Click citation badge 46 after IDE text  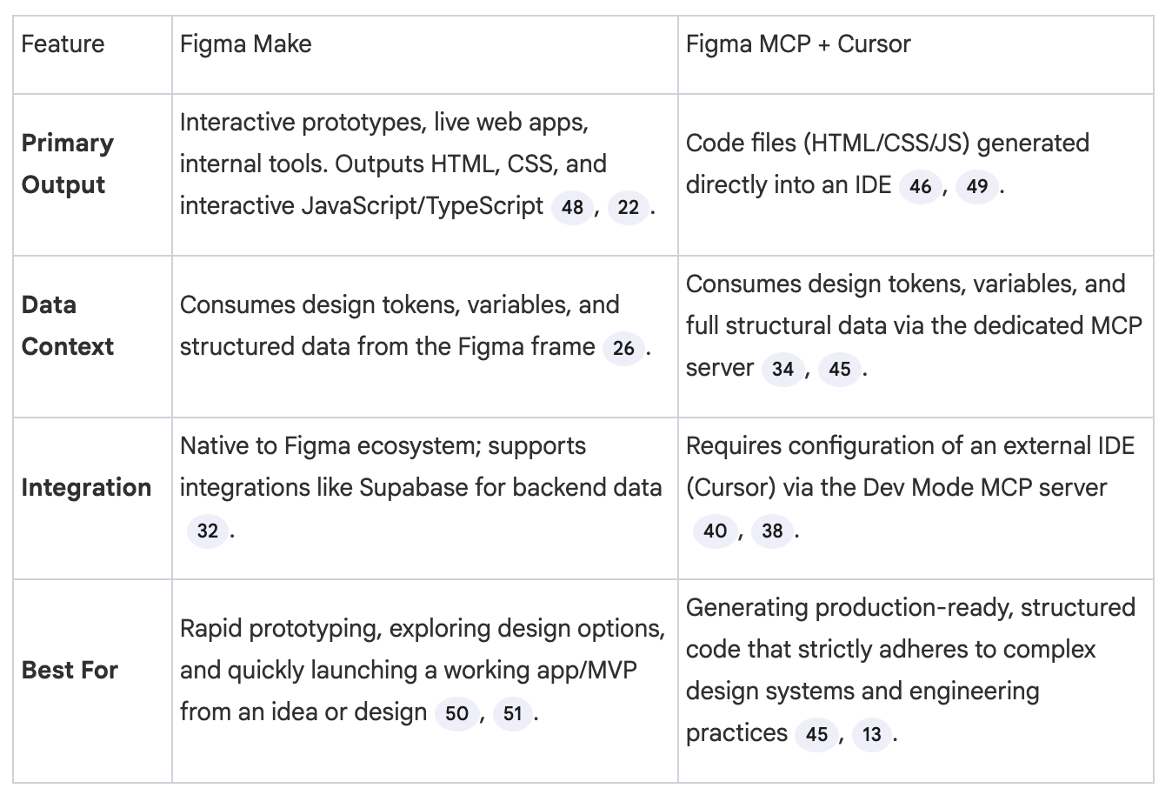(920, 186)
